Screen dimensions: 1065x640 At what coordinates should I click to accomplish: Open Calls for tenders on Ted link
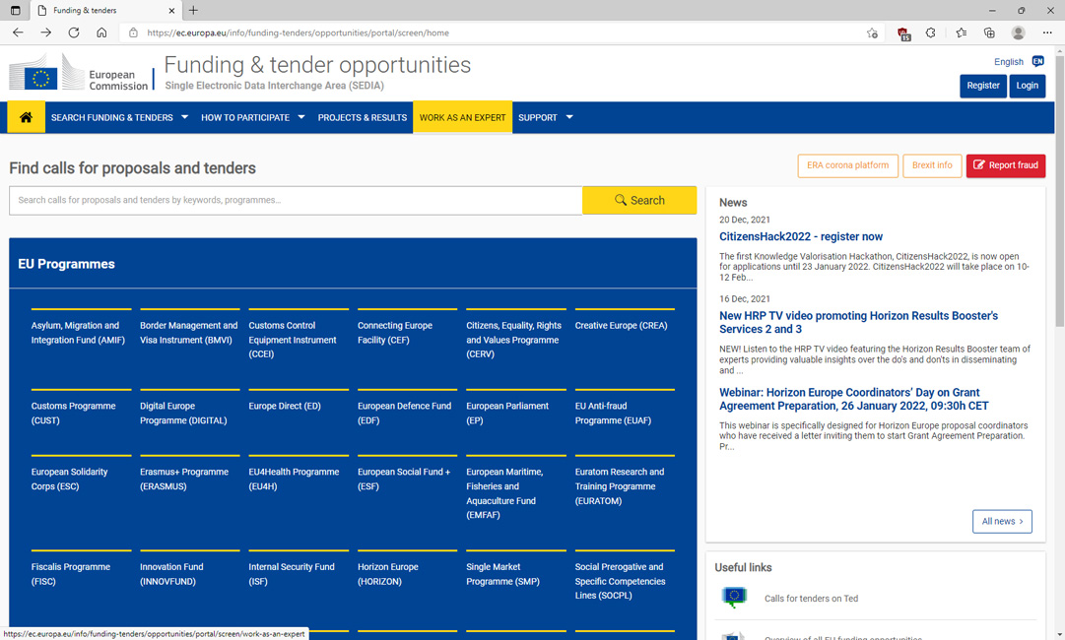click(x=811, y=599)
